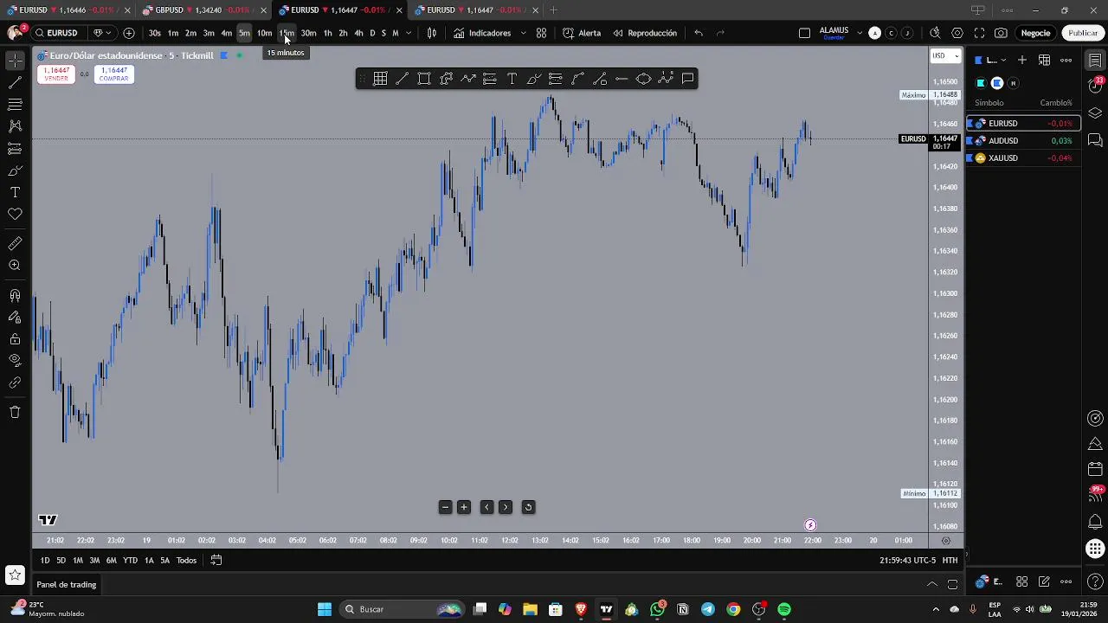
Task: Remove drawings with the trash icon
Action: pyautogui.click(x=15, y=412)
